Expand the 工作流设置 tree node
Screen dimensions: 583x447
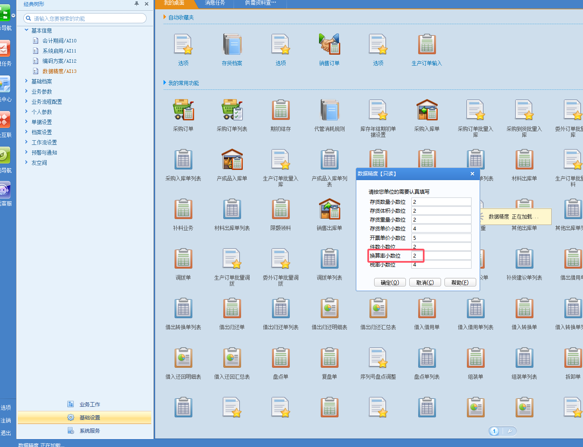point(26,142)
